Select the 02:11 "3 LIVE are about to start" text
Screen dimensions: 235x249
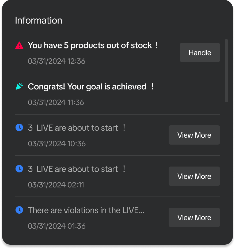pyautogui.click(x=73, y=169)
